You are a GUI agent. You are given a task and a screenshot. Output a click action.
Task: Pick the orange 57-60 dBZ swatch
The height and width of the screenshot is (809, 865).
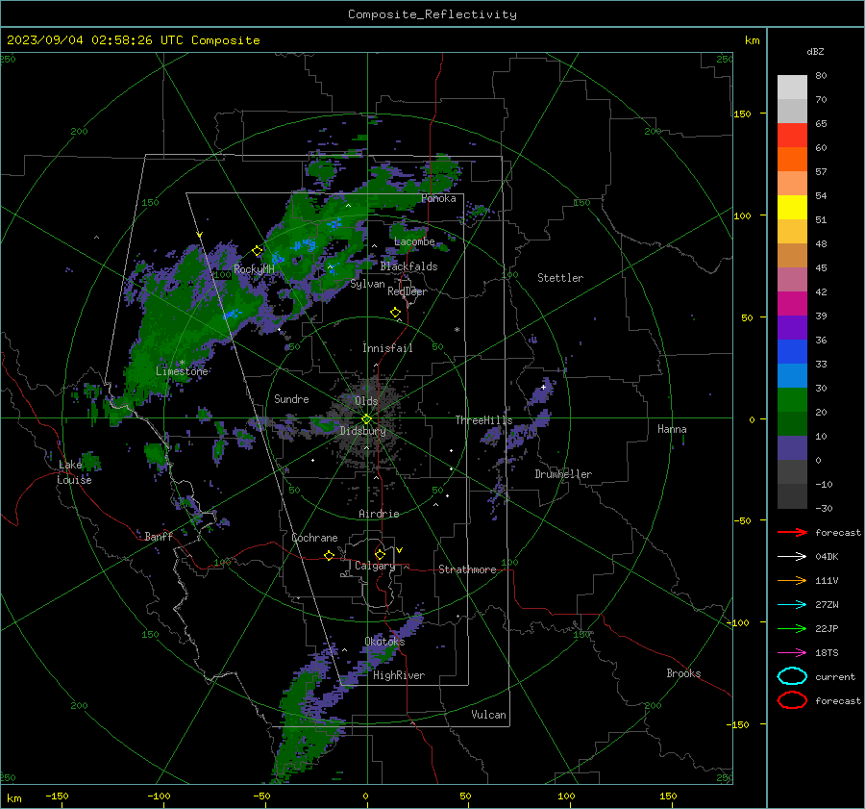click(x=792, y=160)
